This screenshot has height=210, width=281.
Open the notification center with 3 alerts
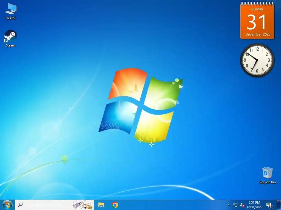pos(269,205)
